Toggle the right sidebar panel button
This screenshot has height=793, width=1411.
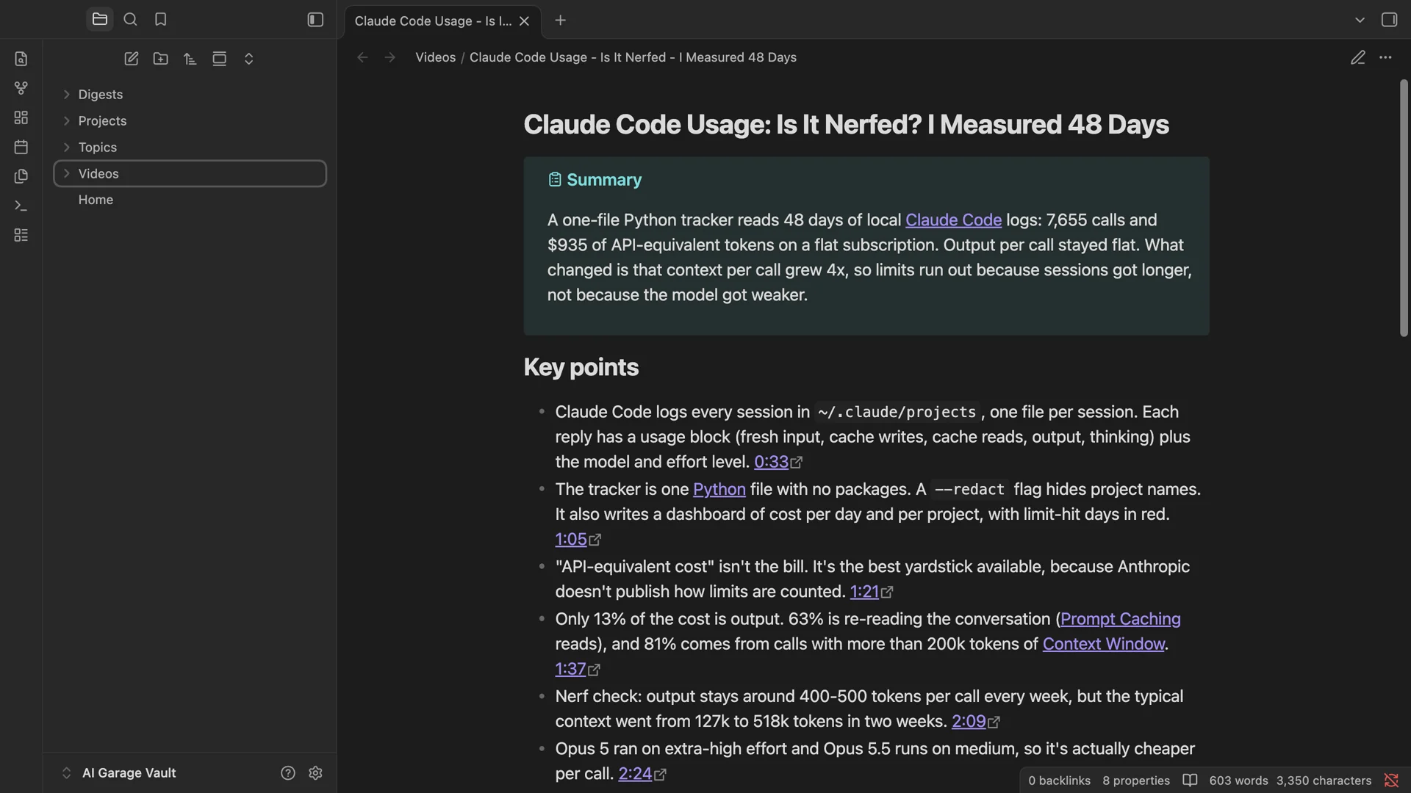[1389, 20]
